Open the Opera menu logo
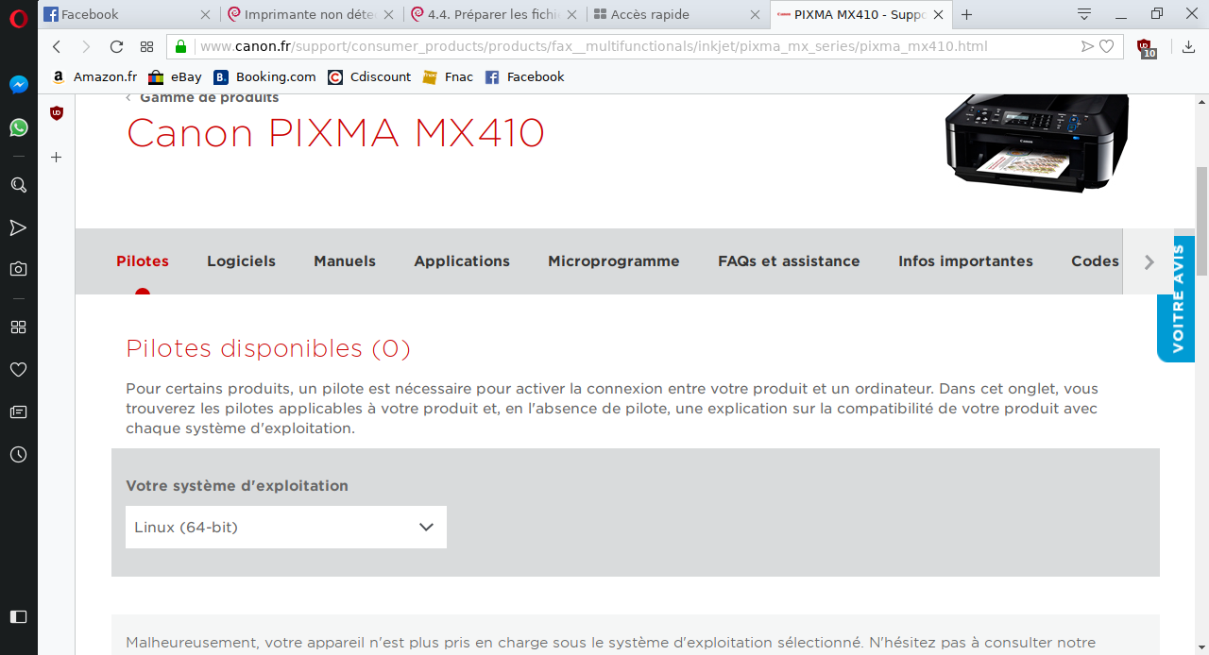This screenshot has height=655, width=1209. pos(18,16)
